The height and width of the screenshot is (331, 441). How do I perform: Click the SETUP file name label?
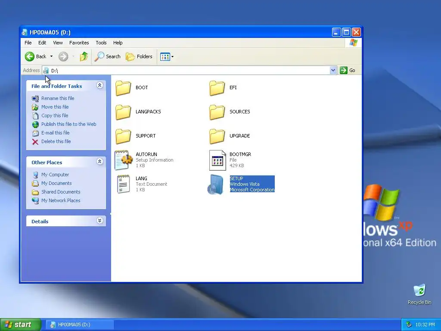click(236, 178)
